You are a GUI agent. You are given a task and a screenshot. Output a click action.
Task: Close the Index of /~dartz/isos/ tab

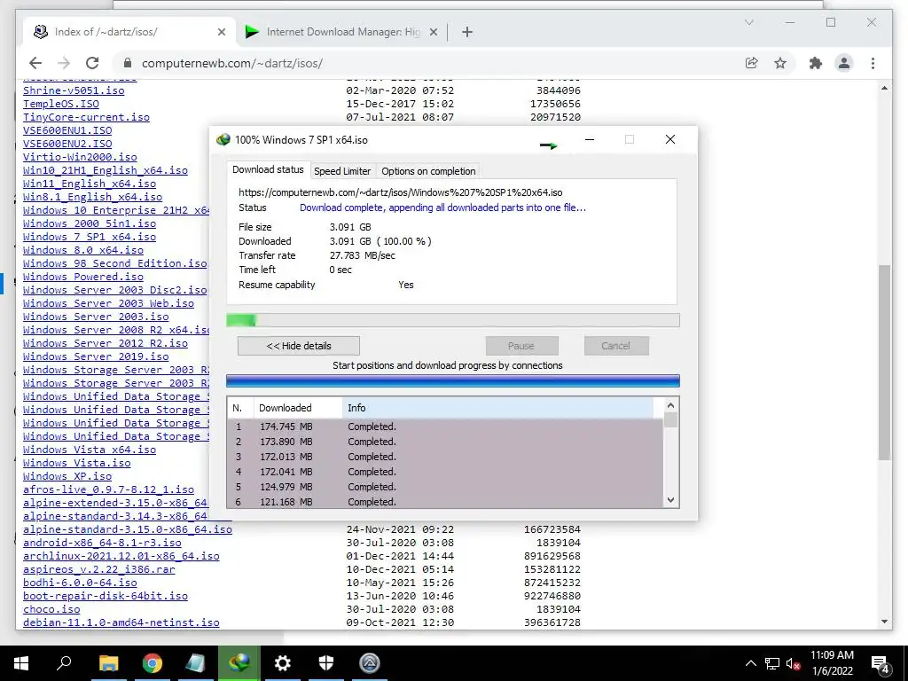pyautogui.click(x=221, y=33)
